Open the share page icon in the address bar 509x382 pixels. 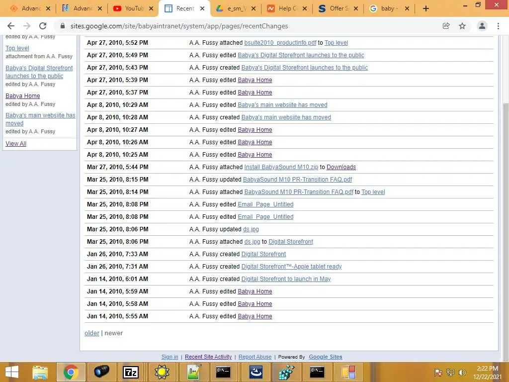click(446, 26)
